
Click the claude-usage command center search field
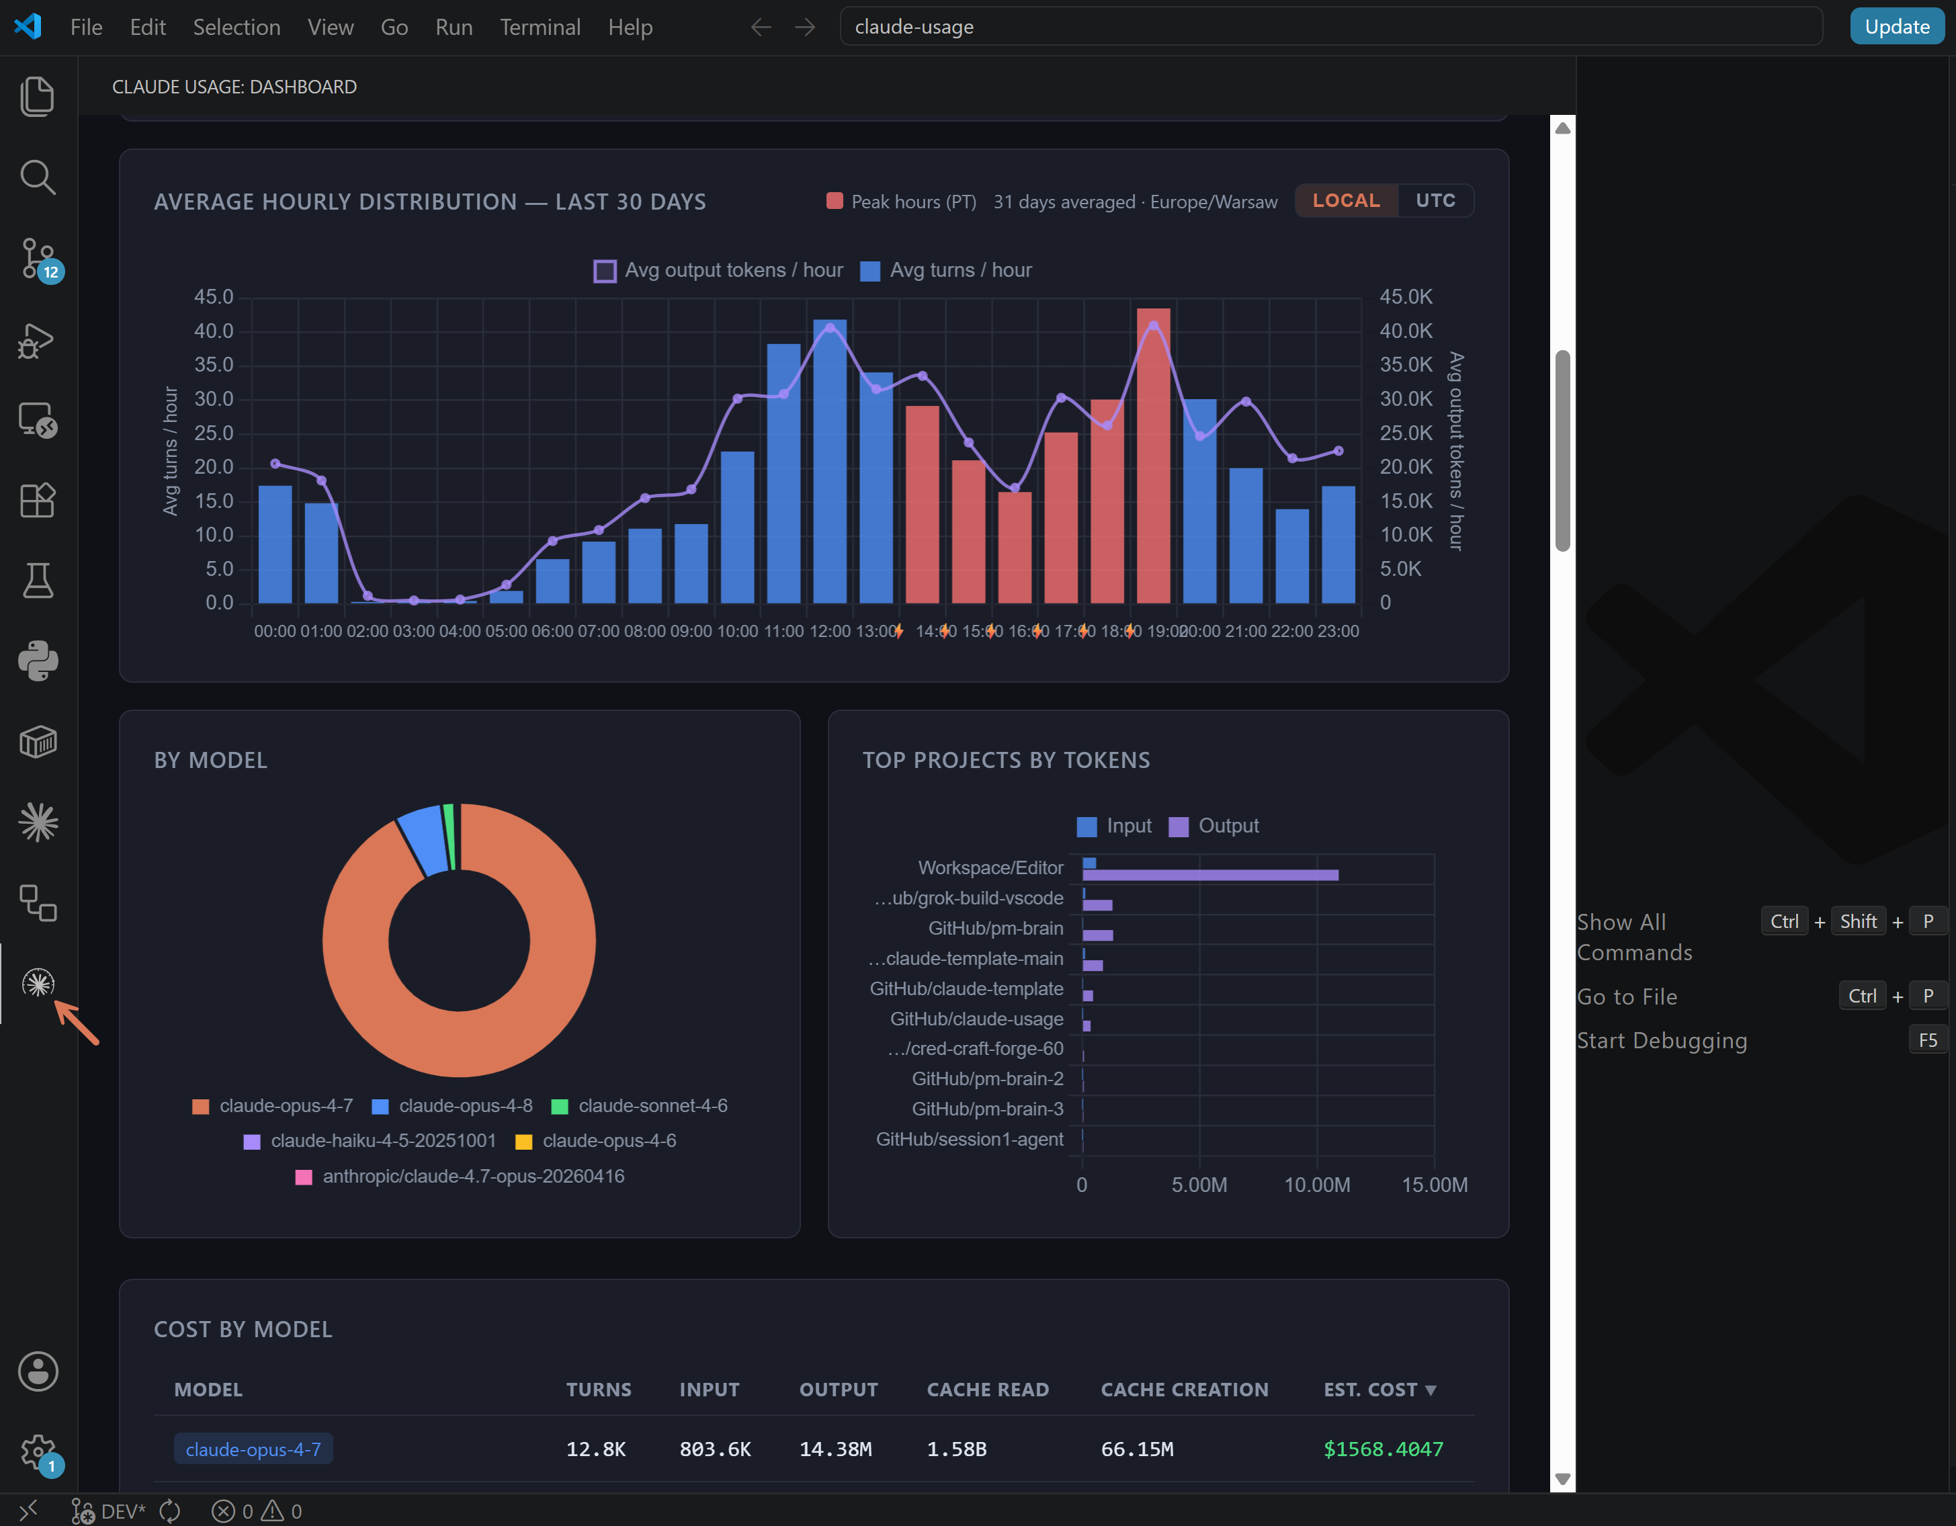pos(1331,27)
